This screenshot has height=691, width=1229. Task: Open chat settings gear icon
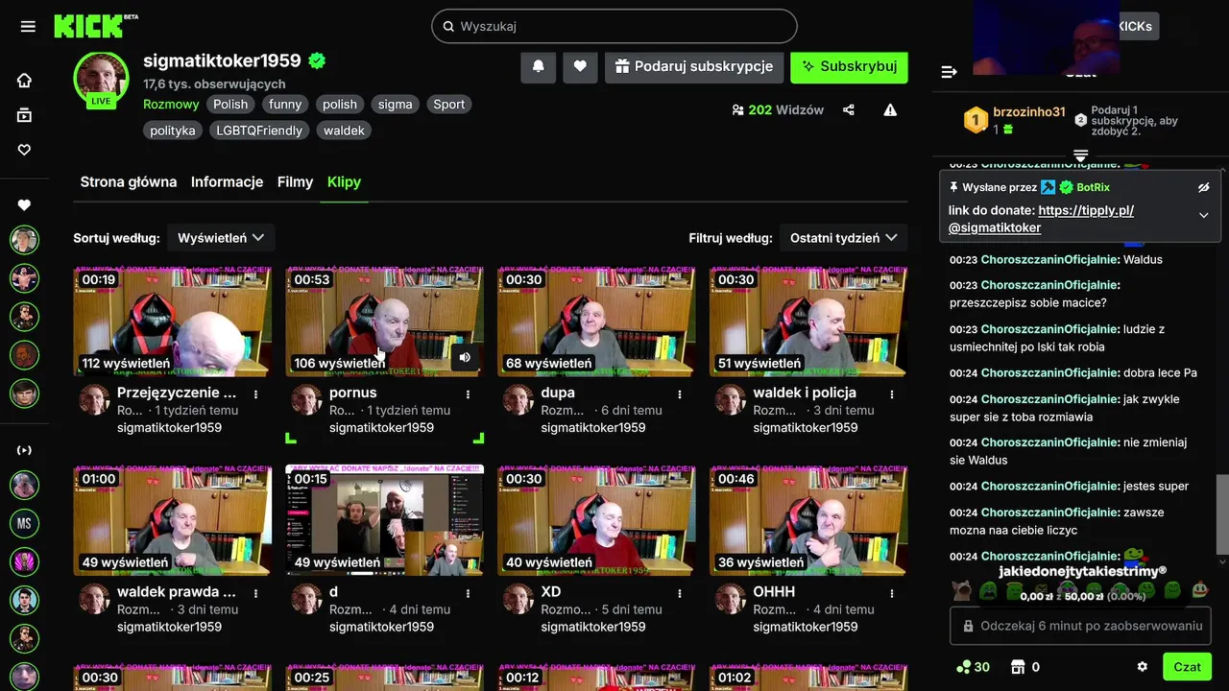click(1143, 666)
